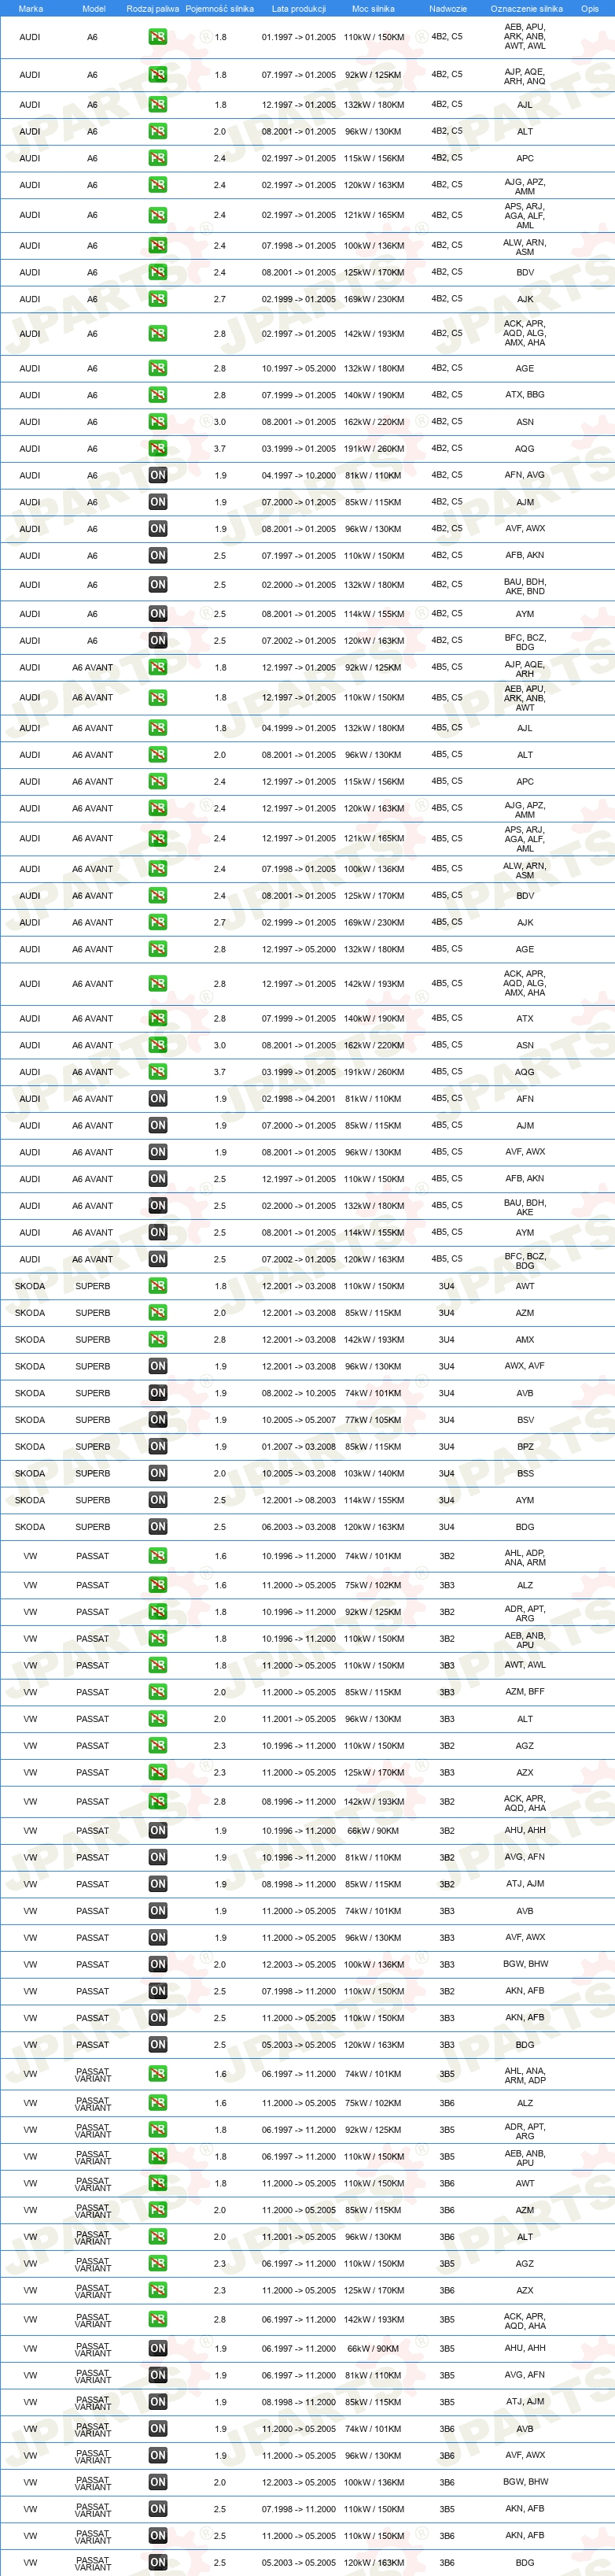615x2576 pixels.
Task: Click diesel ON icon in Skoda Superb BSS row
Action: coord(158,1473)
